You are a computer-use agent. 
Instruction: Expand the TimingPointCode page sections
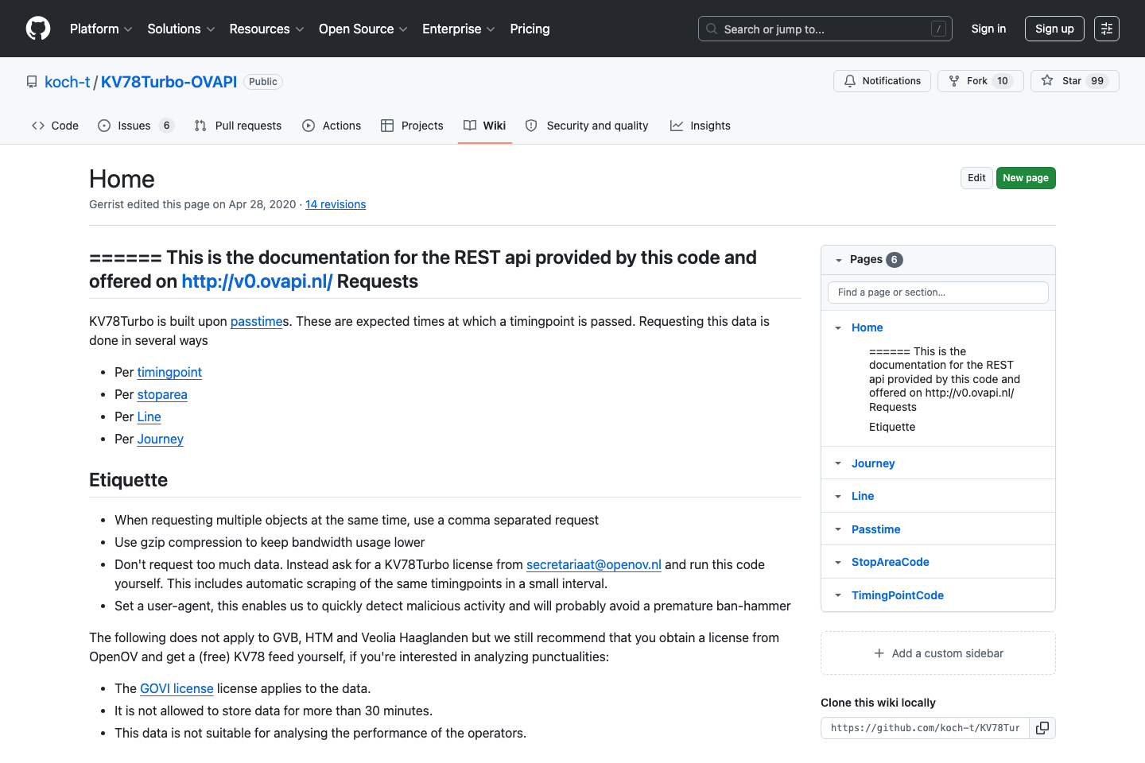pyautogui.click(x=838, y=595)
